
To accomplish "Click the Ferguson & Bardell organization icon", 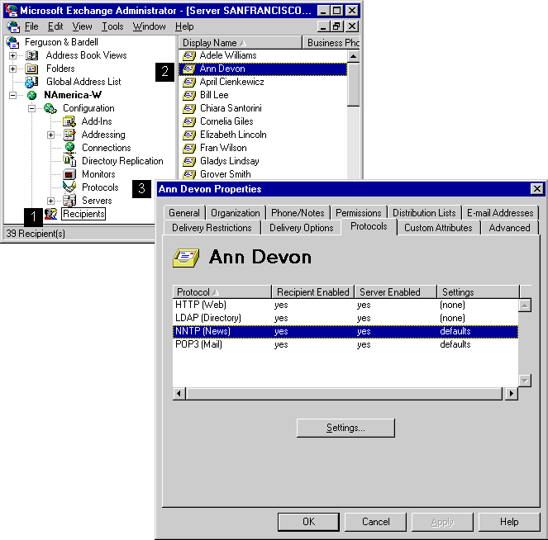I will point(12,42).
